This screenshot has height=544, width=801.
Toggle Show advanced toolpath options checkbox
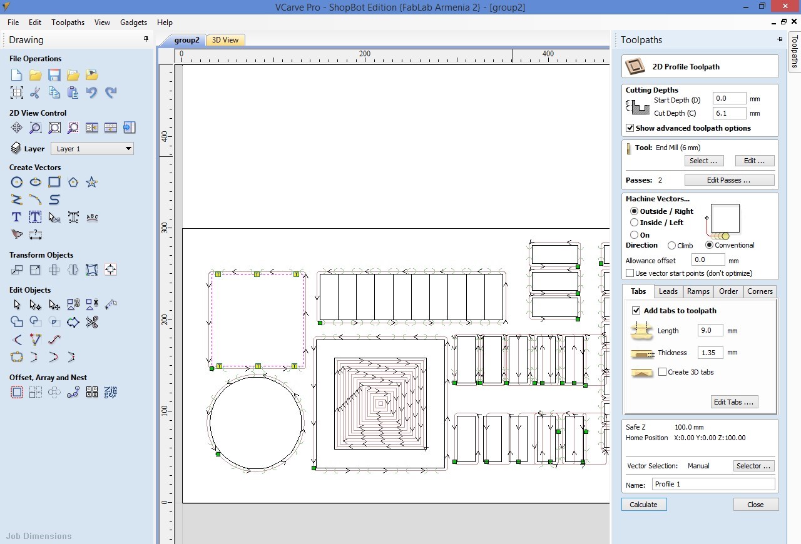tap(630, 128)
